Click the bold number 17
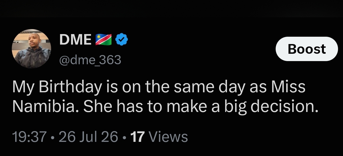Viewport: 343px width, 156px height. pos(138,137)
